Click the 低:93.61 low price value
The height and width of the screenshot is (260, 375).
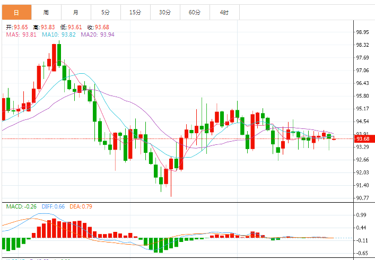click(x=71, y=27)
